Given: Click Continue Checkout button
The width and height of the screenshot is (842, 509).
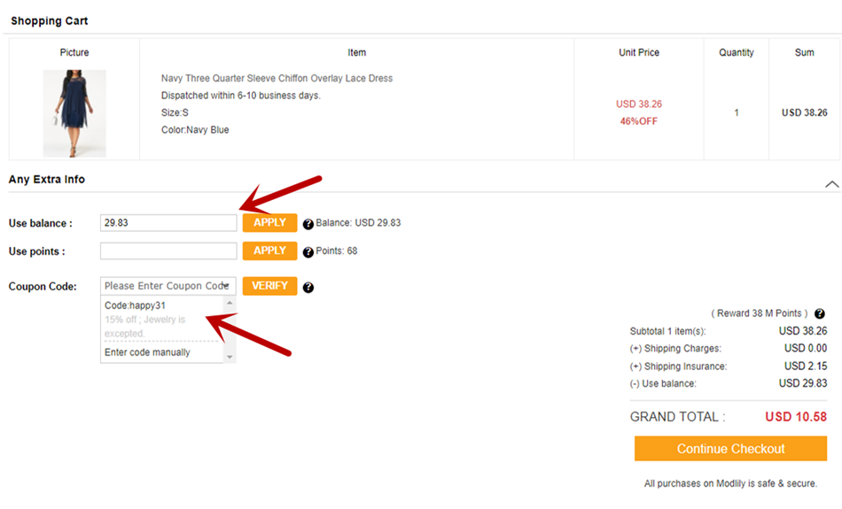Looking at the screenshot, I should (x=730, y=449).
